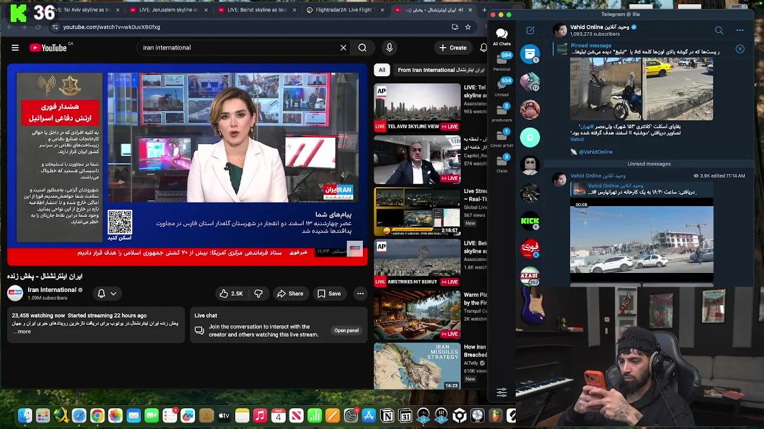The width and height of the screenshot is (764, 429).
Task: Open the AZADI chat in Telegram
Action: (530, 276)
